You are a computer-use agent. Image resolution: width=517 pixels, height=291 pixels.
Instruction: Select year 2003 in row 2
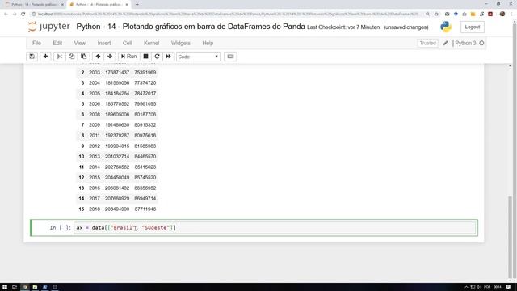[x=95, y=72]
